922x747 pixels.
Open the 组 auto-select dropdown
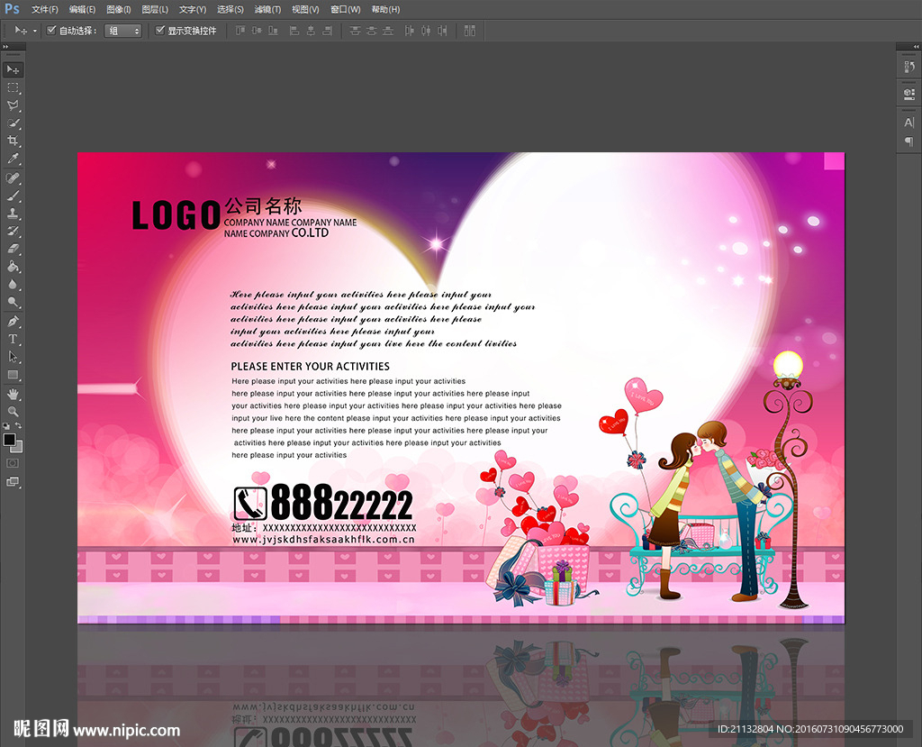(122, 31)
